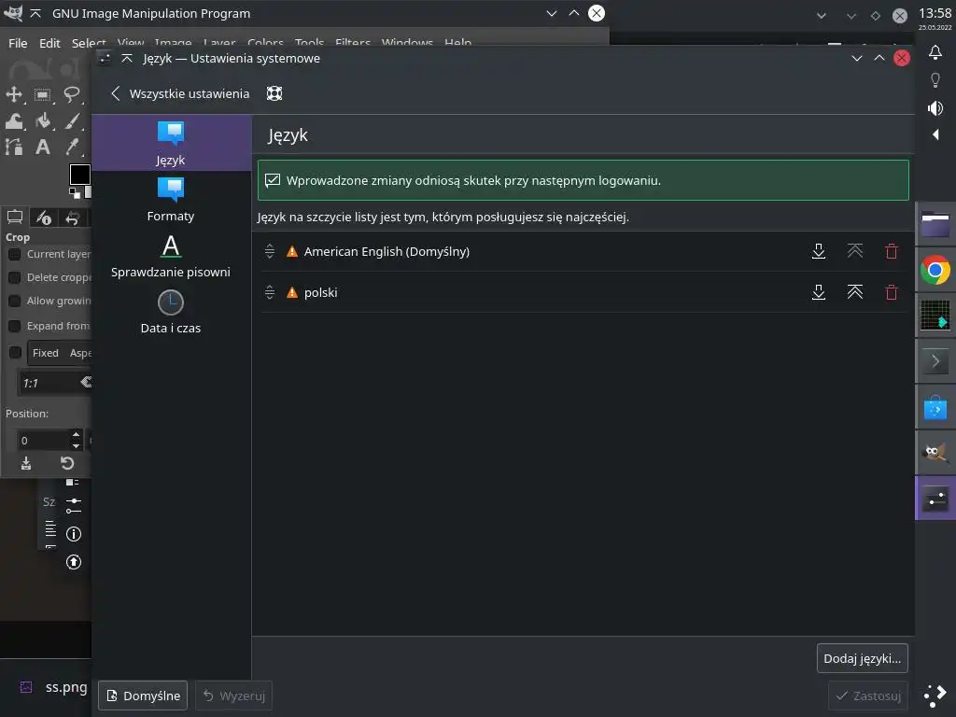
Task: Open volume control in system panel
Action: pos(935,108)
